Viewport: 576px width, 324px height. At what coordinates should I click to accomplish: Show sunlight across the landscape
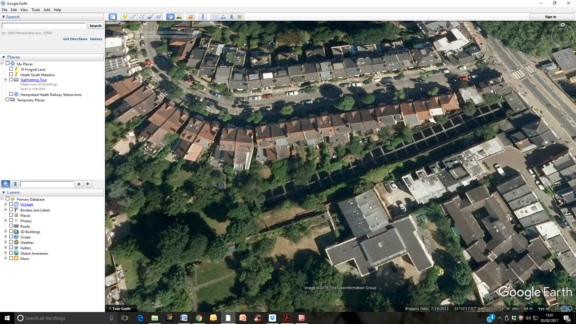[179, 17]
